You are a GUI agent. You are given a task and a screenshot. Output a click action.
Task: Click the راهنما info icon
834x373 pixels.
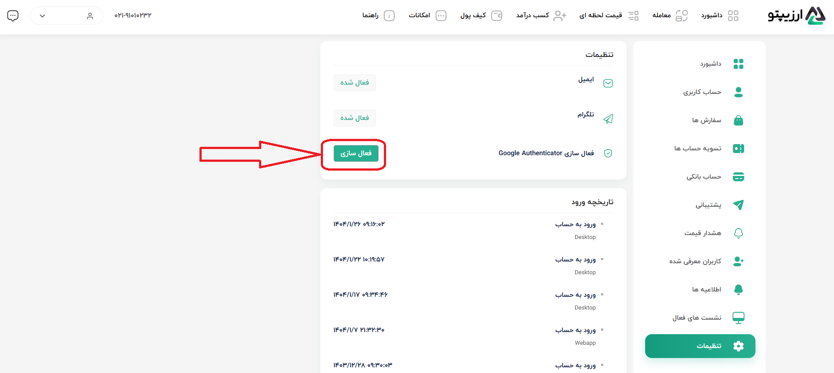tap(389, 15)
